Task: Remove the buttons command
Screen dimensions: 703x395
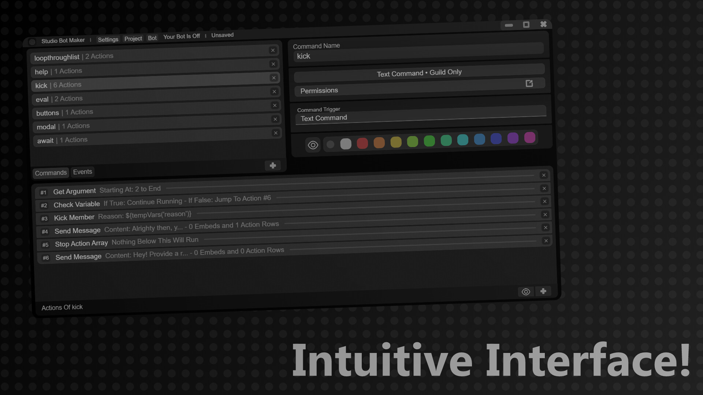Action: [x=275, y=105]
